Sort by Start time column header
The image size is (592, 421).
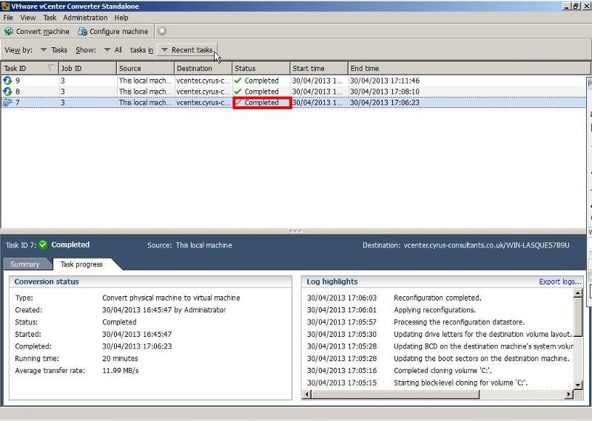pos(319,68)
